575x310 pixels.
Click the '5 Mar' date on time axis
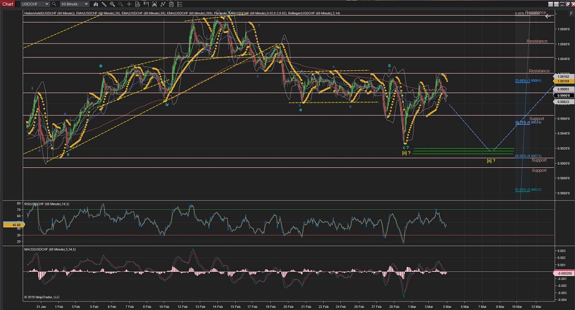pyautogui.click(x=447, y=307)
